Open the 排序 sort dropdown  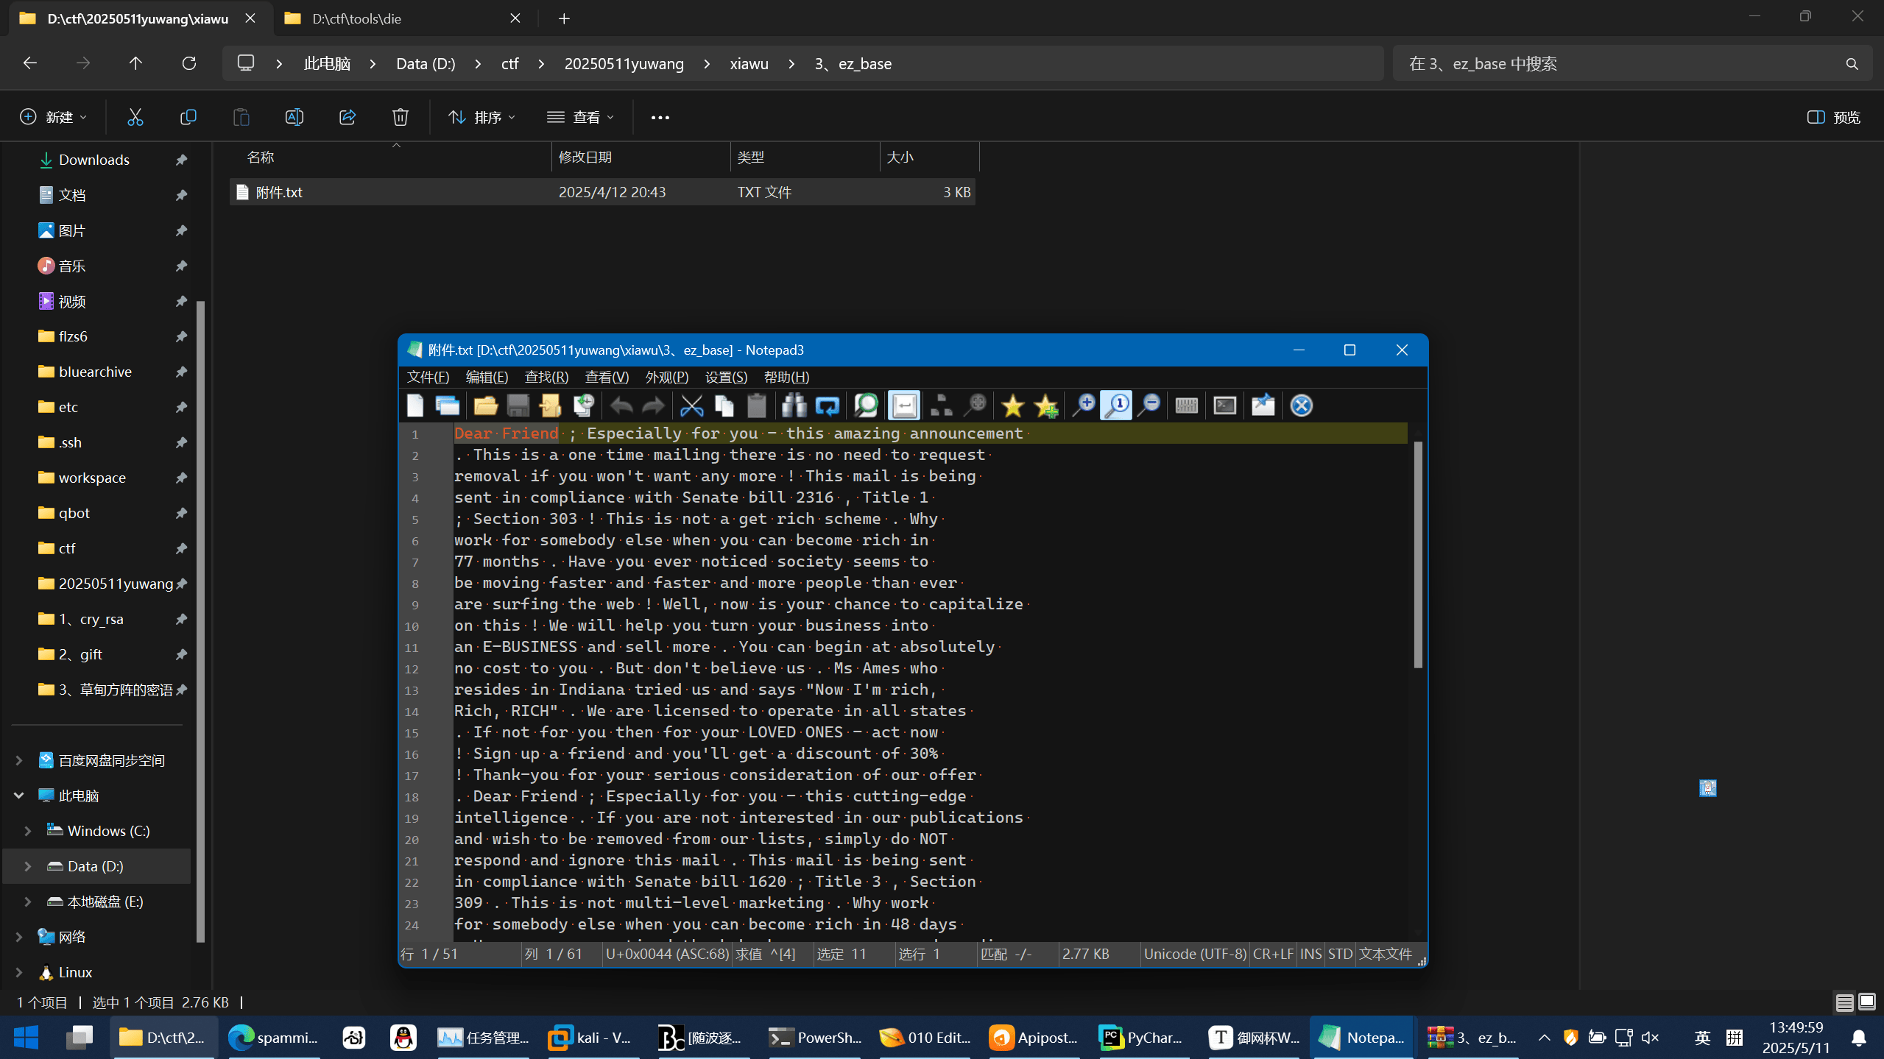click(482, 117)
